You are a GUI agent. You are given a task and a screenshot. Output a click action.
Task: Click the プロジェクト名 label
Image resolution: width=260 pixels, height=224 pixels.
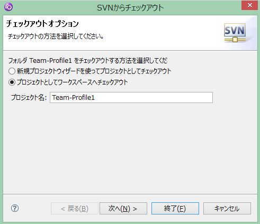tap(29, 97)
